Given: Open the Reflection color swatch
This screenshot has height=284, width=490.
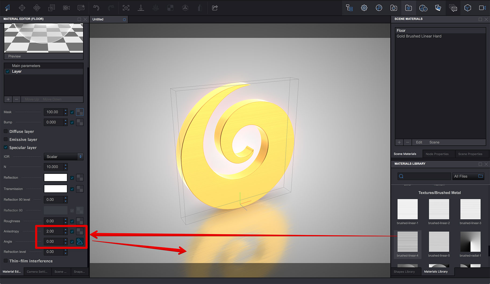Looking at the screenshot, I should (x=55, y=178).
